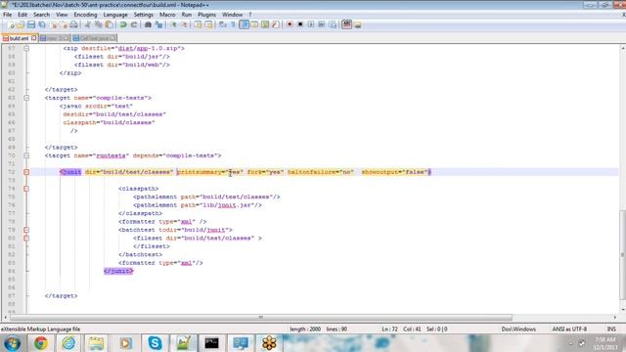Collapse the fileset block at line 80

[x=26, y=239]
